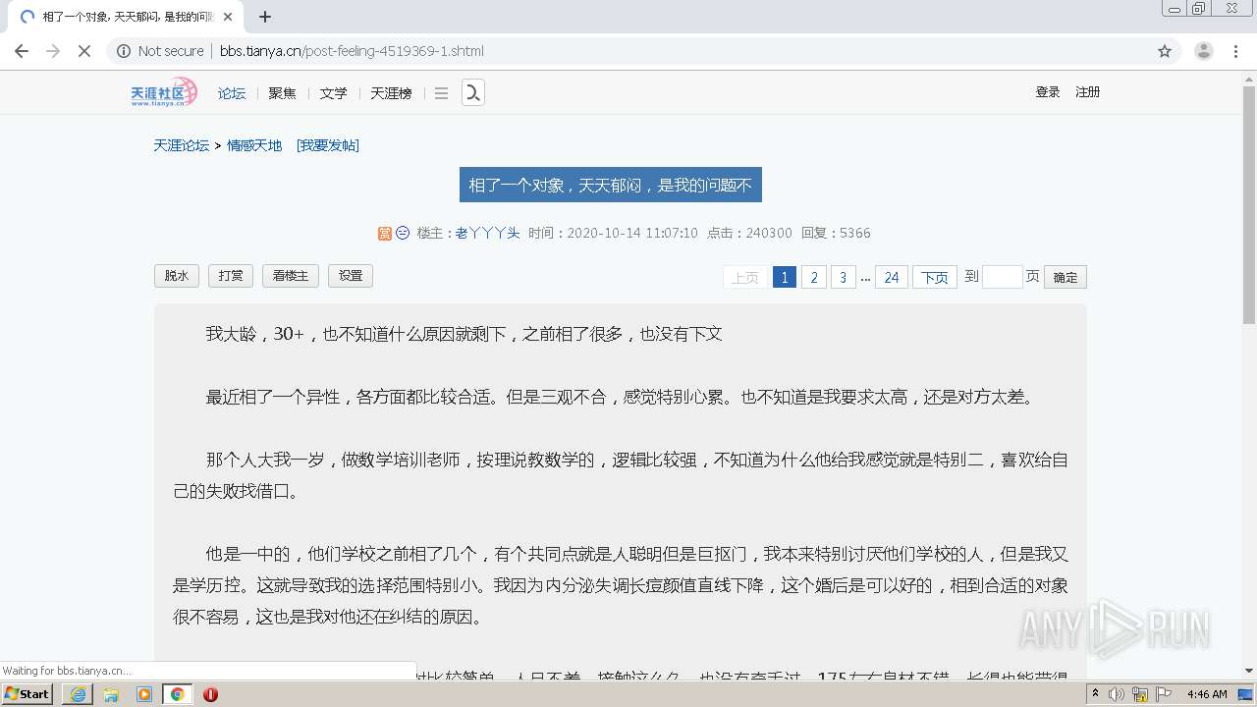Stop loading the page with X button
Image resolution: width=1257 pixels, height=707 pixels.
84,51
